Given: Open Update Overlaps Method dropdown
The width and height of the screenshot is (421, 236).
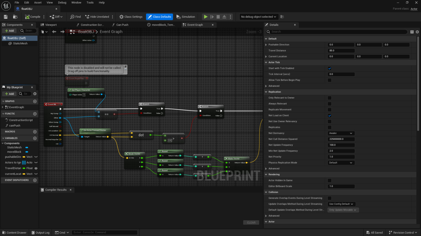Looking at the screenshot, I should [x=342, y=204].
